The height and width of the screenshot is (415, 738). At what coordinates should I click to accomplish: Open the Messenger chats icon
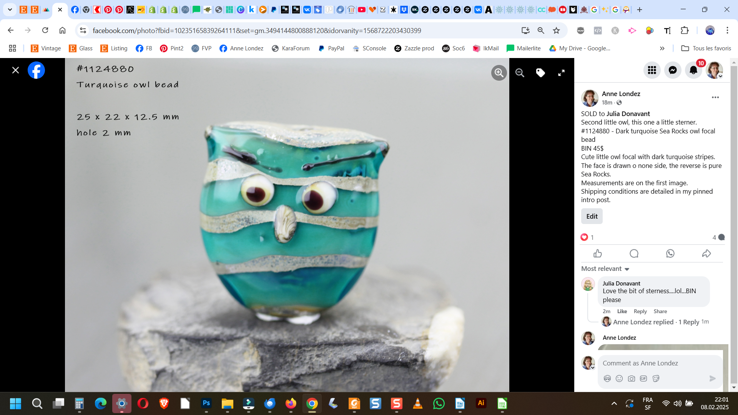[x=673, y=70]
